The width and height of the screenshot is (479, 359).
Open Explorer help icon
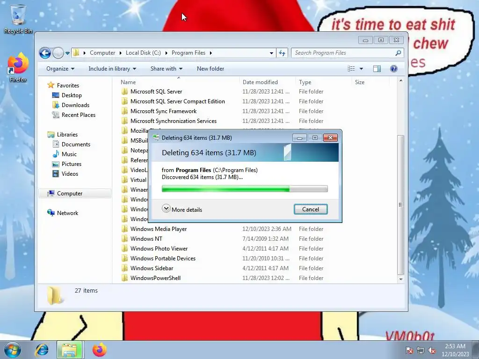click(x=394, y=69)
